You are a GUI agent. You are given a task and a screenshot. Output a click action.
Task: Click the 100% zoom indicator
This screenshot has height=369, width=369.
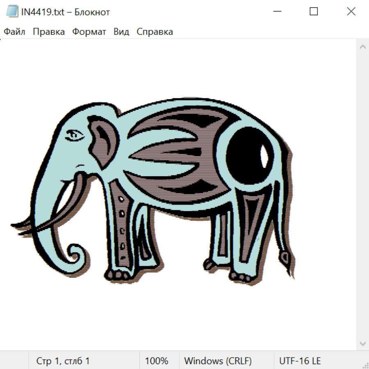coord(157,361)
